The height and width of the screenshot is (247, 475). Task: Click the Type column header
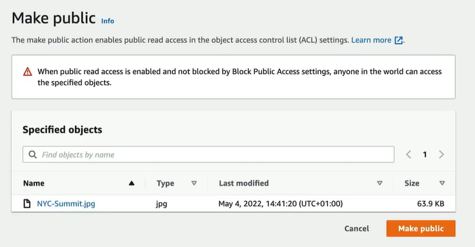[x=165, y=183]
